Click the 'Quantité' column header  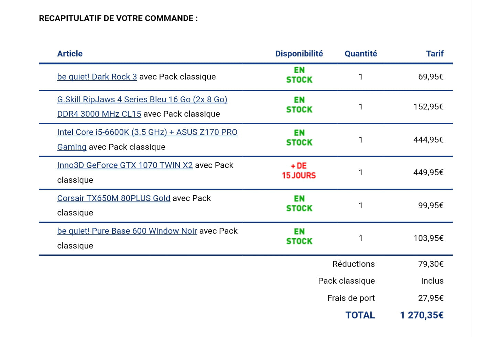click(x=361, y=54)
